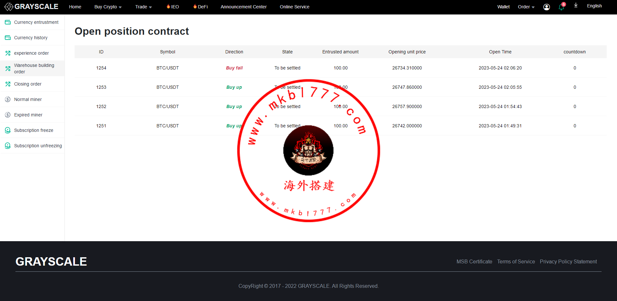617x301 pixels.
Task: Open the notifications bell icon
Action: coord(561,7)
